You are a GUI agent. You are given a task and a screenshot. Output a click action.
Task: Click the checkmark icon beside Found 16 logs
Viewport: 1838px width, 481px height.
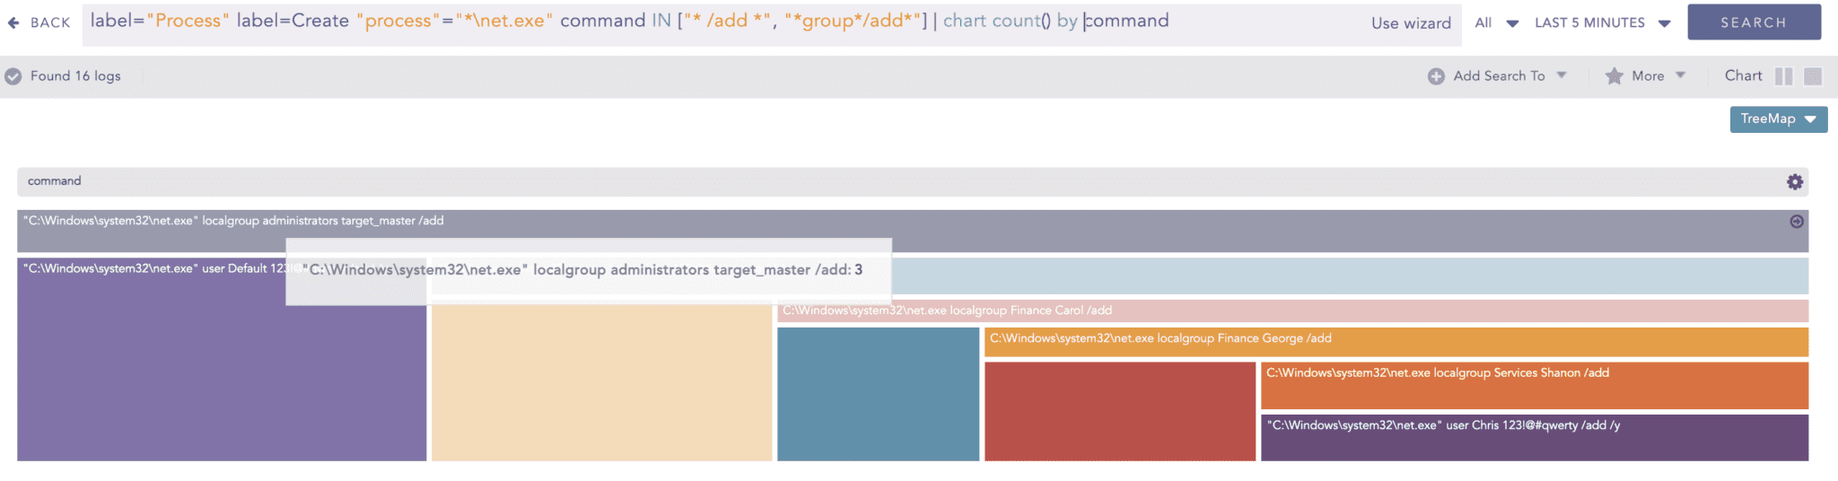pos(13,76)
